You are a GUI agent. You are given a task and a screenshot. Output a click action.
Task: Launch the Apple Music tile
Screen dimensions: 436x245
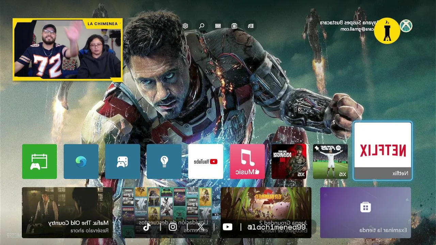click(x=247, y=161)
